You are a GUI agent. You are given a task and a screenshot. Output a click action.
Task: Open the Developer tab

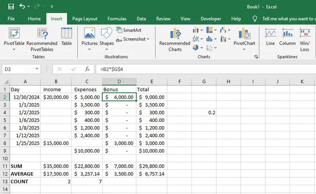[211, 19]
